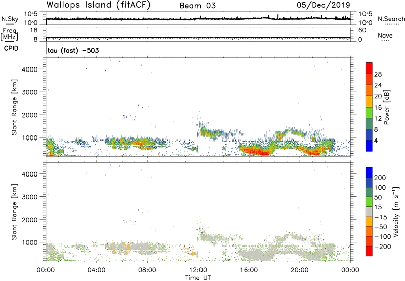Select the "N.Search" legend label
Image resolution: width=405 pixels, height=281 pixels.
coord(391,19)
